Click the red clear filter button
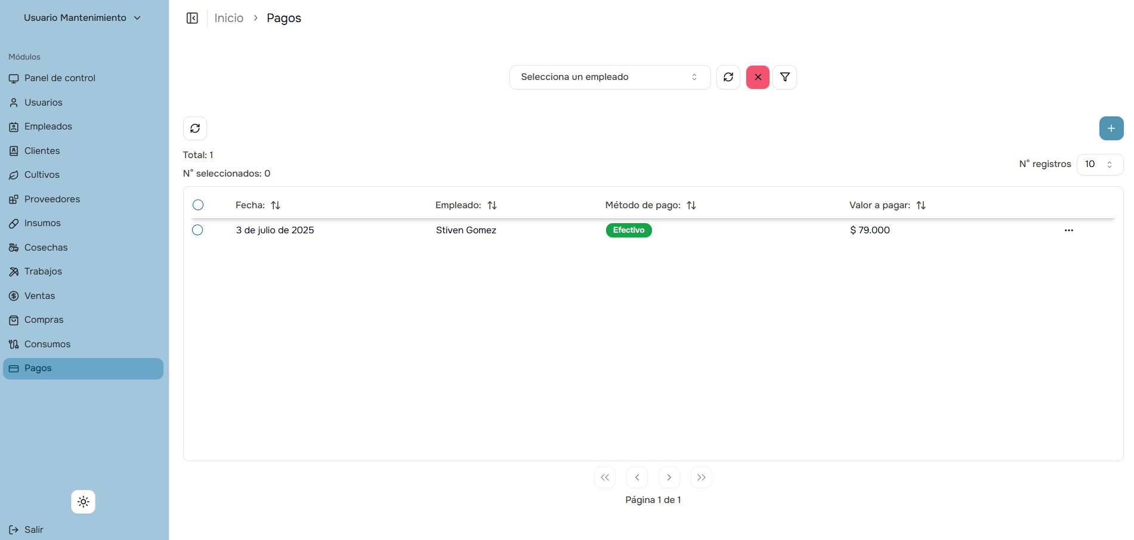The image size is (1134, 540). click(758, 77)
